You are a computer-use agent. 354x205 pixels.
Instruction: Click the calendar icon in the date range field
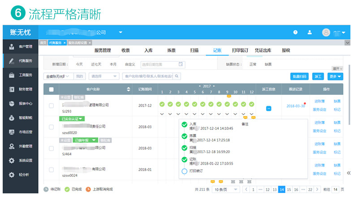(x=181, y=64)
